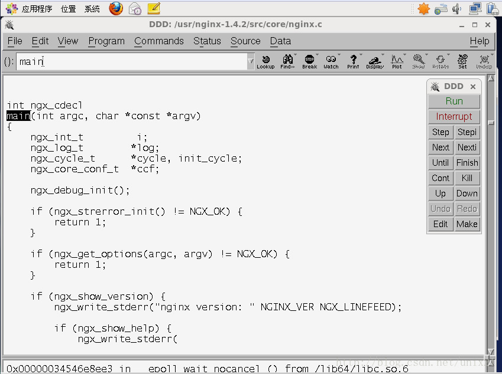
Task: Click the Step button
Action: [x=441, y=132]
